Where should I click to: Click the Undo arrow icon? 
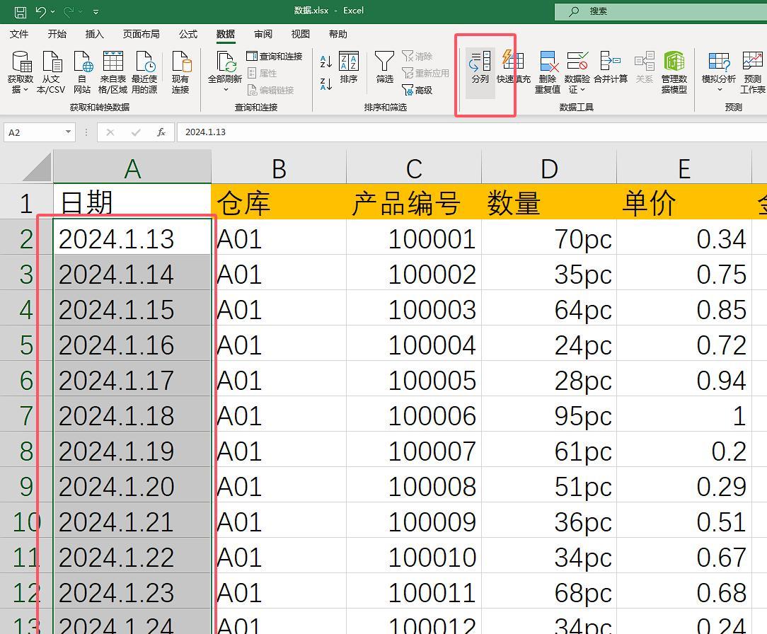(x=41, y=12)
